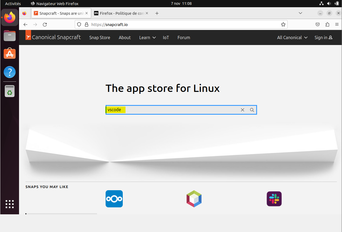Bookmark page with the star icon
The image size is (342, 232).
(x=283, y=25)
